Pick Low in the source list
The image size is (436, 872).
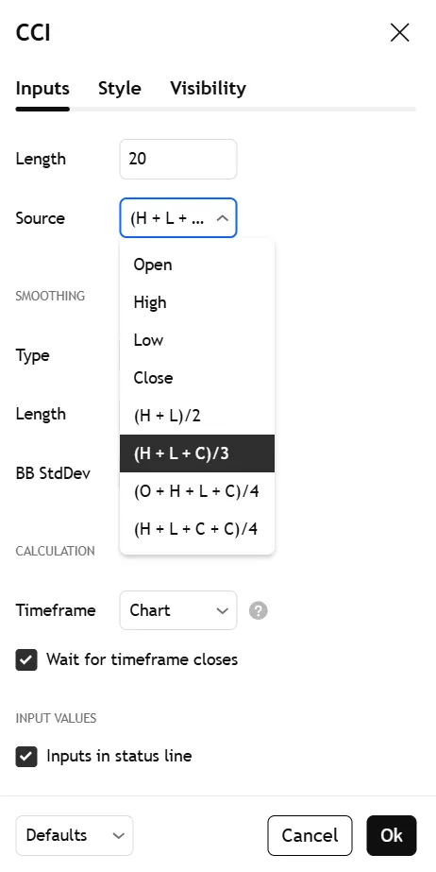(197, 340)
